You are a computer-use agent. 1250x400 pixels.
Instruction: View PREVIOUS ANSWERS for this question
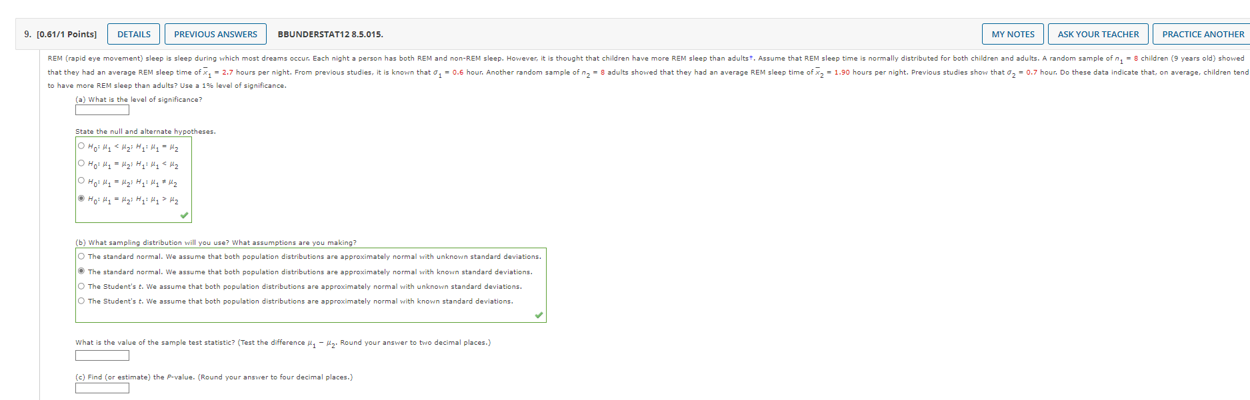click(215, 34)
